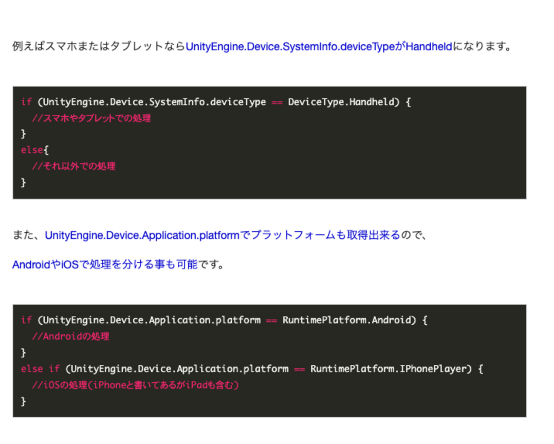
Task: Click the //Androidの処理 comment line
Action: tap(70, 336)
